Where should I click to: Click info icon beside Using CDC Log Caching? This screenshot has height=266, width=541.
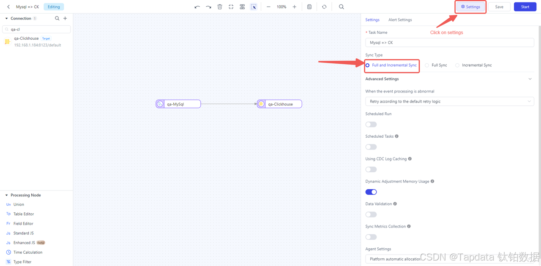point(410,159)
